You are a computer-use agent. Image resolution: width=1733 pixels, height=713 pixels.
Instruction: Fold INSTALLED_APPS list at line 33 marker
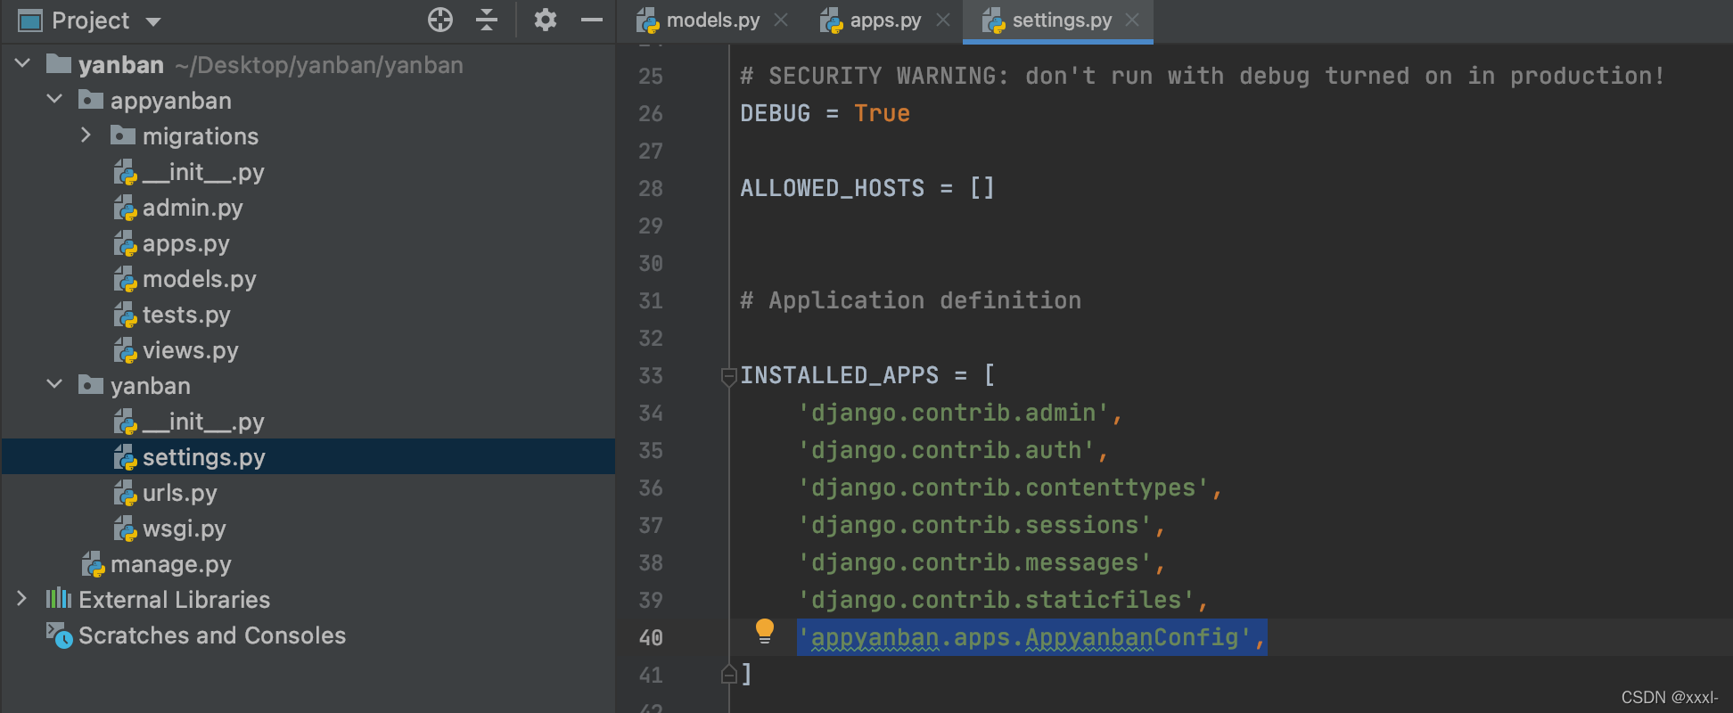(728, 376)
